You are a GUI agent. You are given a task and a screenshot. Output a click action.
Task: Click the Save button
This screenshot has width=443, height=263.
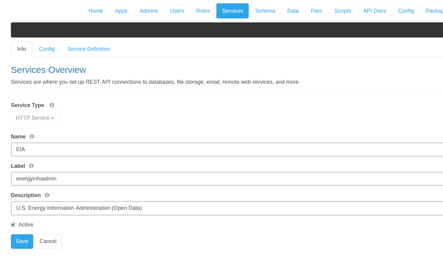pyautogui.click(x=22, y=241)
